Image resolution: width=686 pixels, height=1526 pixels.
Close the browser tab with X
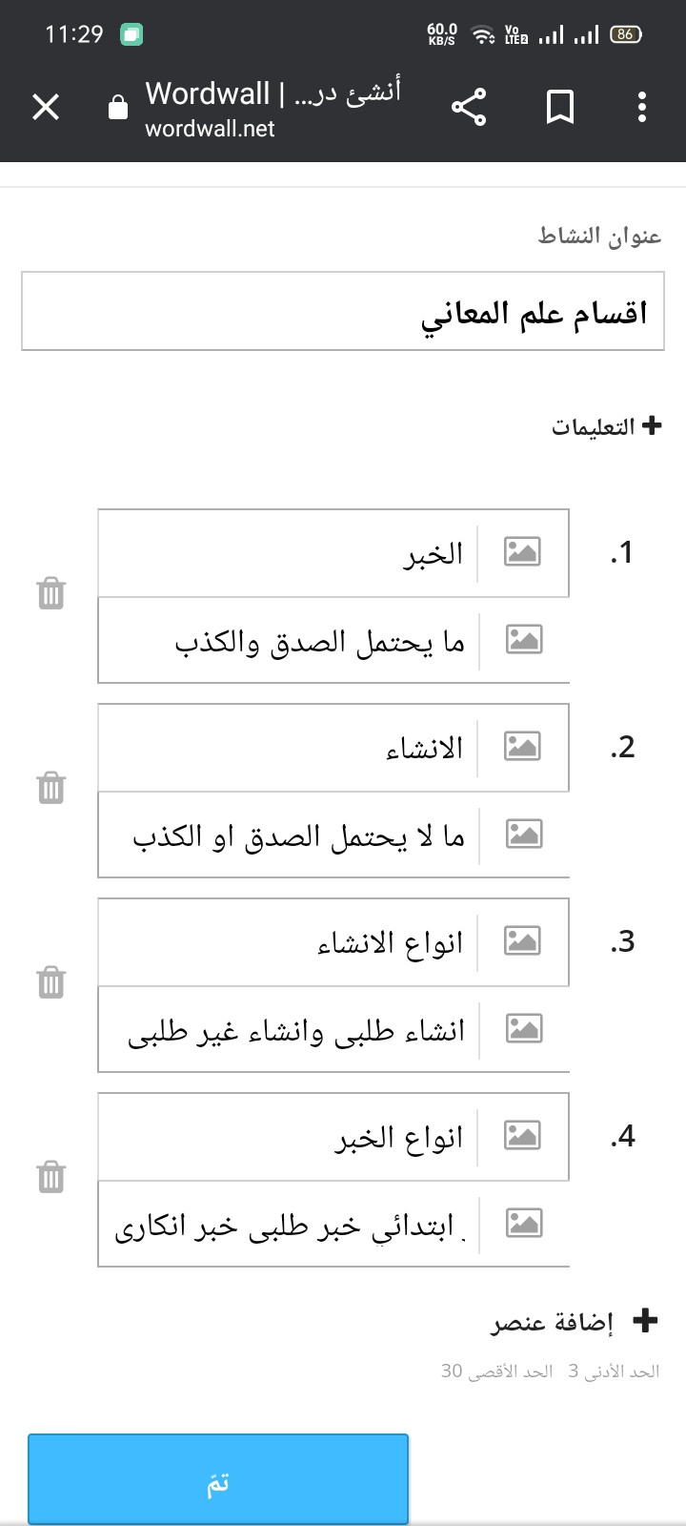pos(46,107)
